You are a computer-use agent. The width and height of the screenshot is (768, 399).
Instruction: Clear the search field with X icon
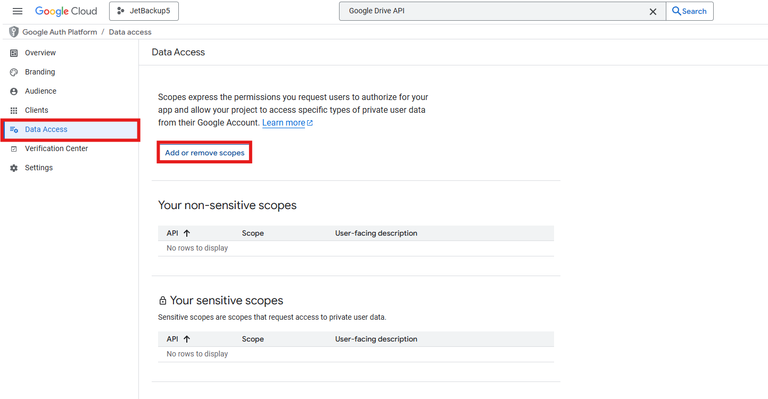[653, 12]
